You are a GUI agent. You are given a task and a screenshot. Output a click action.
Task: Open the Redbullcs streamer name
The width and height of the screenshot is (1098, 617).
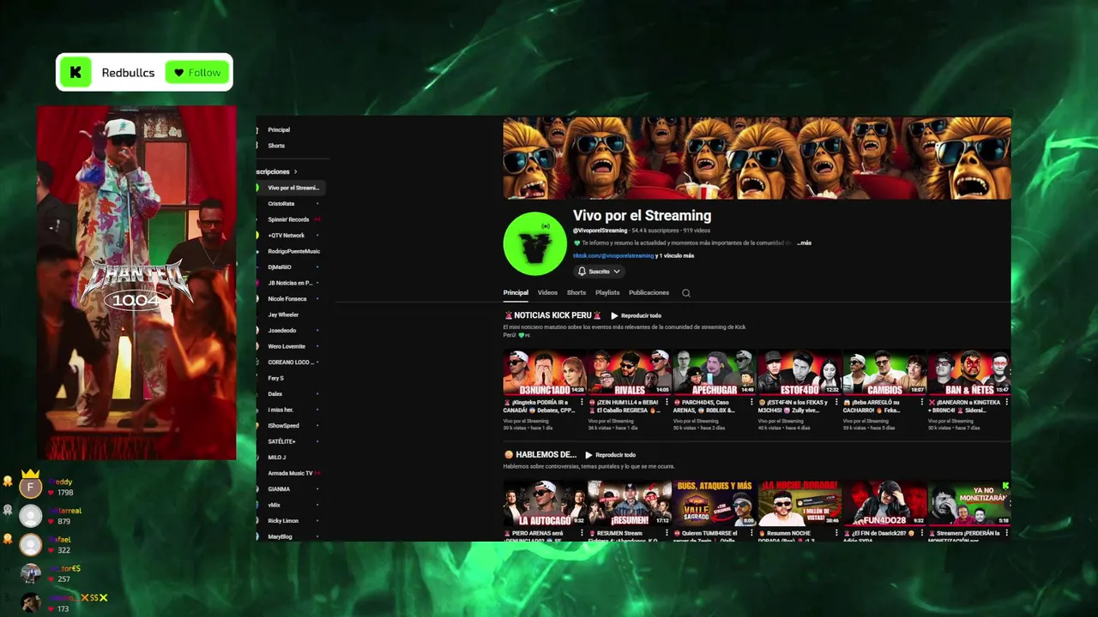pyautogui.click(x=128, y=73)
